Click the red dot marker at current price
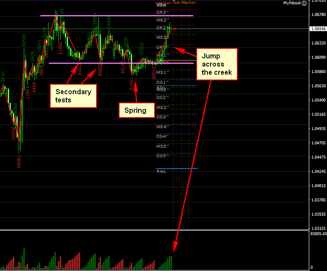The width and height of the screenshot is (327, 271). coord(175,29)
